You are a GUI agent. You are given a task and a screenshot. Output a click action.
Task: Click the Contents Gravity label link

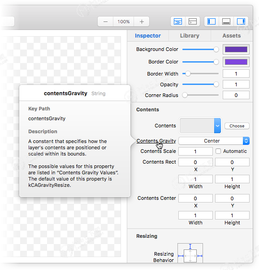[156, 141]
